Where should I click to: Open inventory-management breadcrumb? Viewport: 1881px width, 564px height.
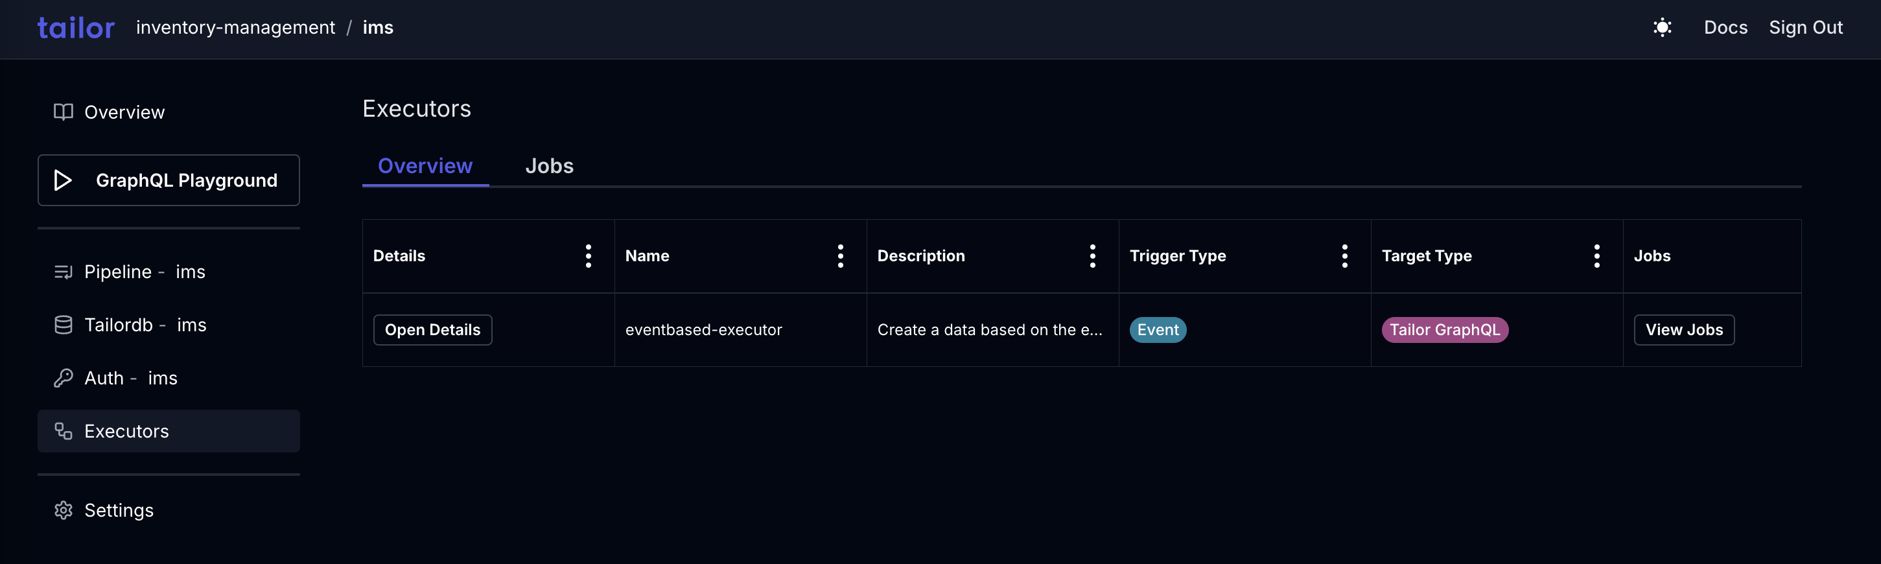click(x=235, y=28)
